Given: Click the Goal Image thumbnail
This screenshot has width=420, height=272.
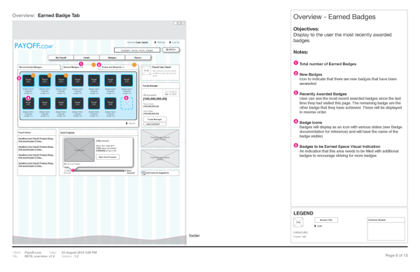Looking at the screenshot, I should (x=79, y=150).
